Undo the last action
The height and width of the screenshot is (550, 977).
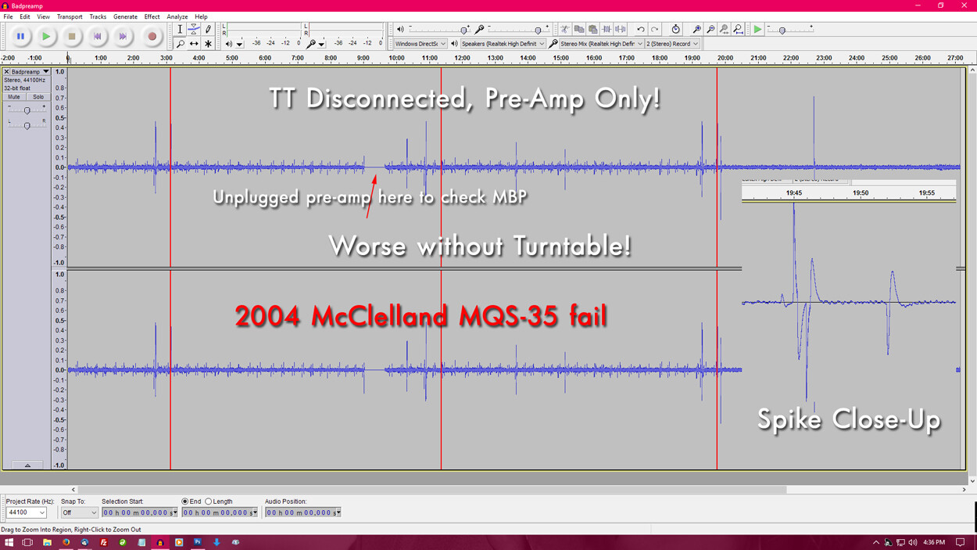pos(640,30)
